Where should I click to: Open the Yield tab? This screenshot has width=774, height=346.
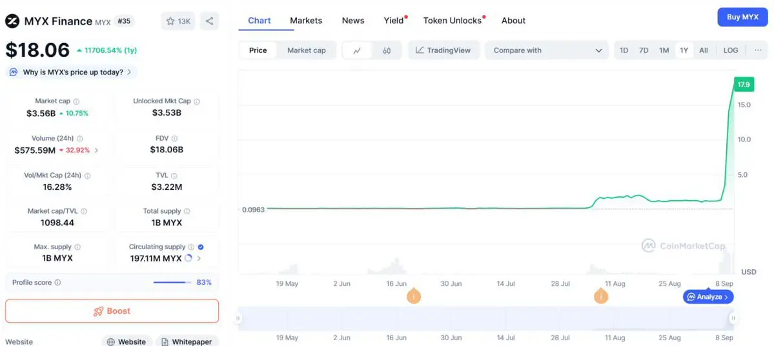coord(394,21)
